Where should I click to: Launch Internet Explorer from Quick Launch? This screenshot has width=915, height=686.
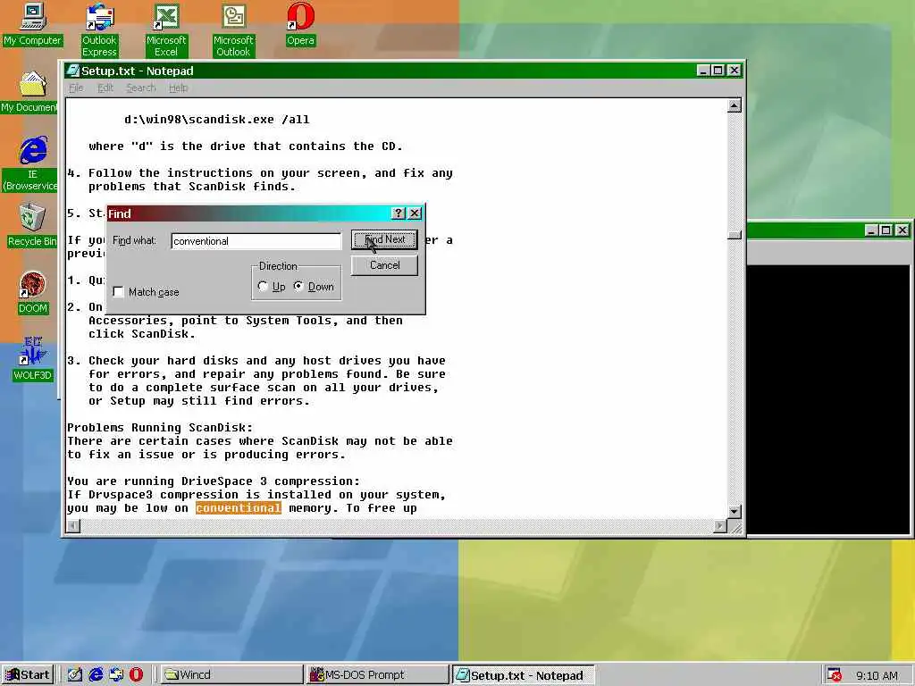[95, 674]
